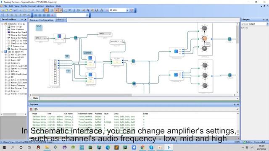Viewport: 269px width, 151px height.
Task: Click the schematic horizontal scrollbar
Action: (82, 95)
